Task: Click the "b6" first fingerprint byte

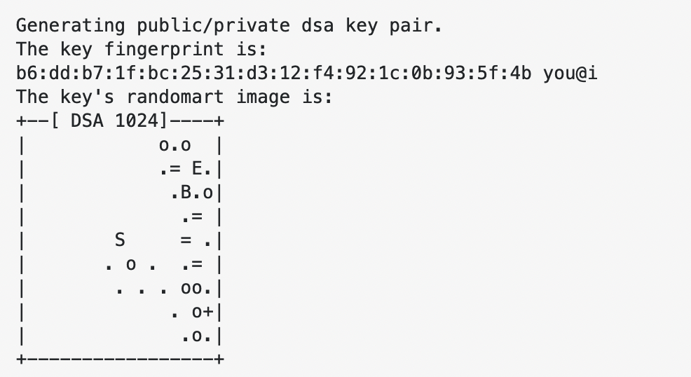Action: coord(25,73)
